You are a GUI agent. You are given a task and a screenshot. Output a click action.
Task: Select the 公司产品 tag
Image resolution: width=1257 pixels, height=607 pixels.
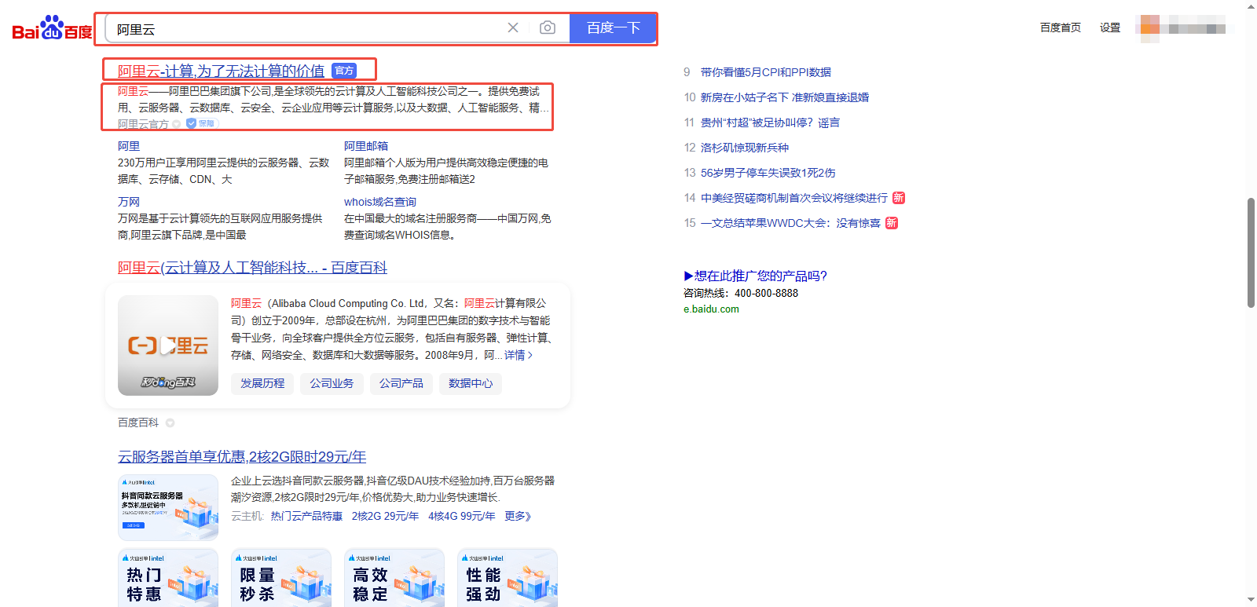pos(401,383)
